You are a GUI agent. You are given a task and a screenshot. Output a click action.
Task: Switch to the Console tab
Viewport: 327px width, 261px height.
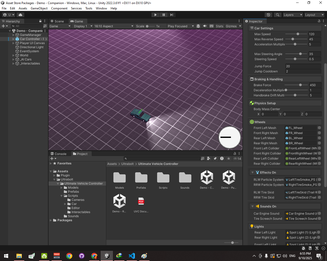(59, 154)
